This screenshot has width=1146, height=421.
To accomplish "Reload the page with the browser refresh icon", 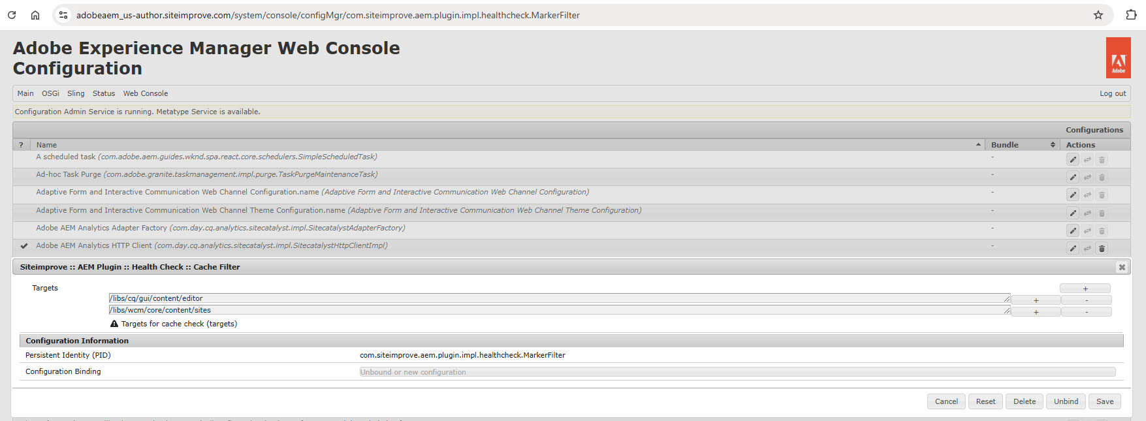I will (x=12, y=15).
